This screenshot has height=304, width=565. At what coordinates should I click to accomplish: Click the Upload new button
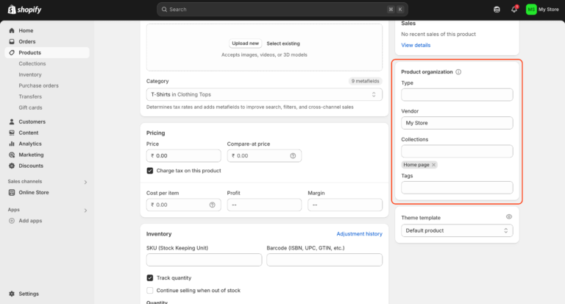245,43
